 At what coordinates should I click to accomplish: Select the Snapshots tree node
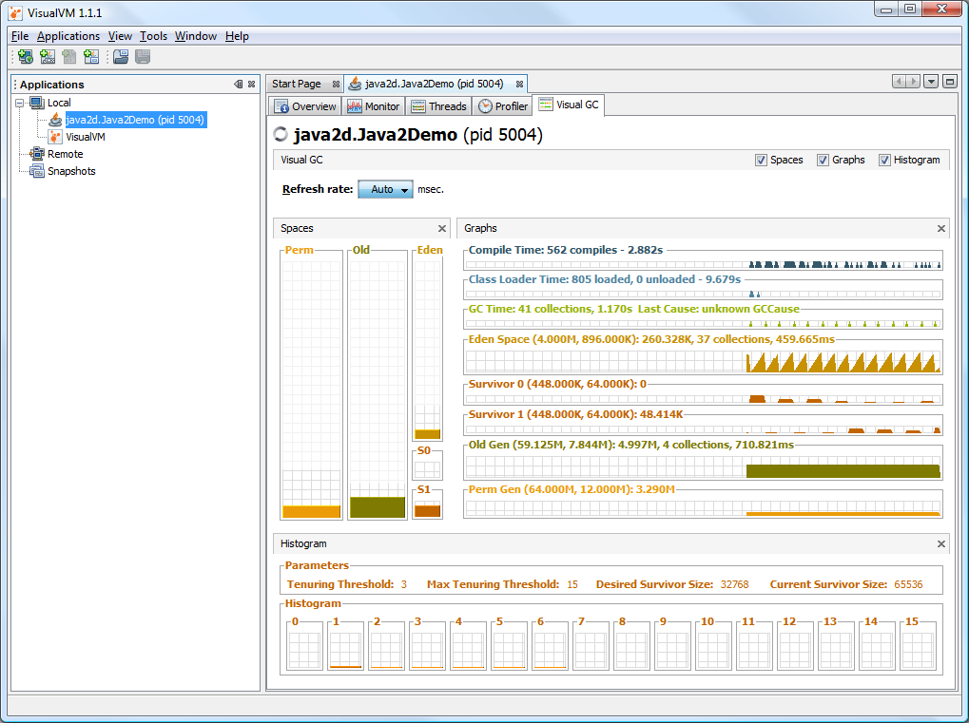pyautogui.click(x=71, y=171)
